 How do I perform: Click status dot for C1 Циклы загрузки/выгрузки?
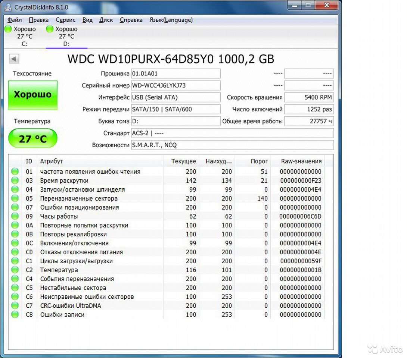tap(15, 261)
